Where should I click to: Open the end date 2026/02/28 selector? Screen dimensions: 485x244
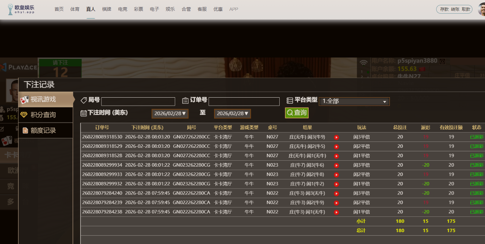tap(232, 113)
